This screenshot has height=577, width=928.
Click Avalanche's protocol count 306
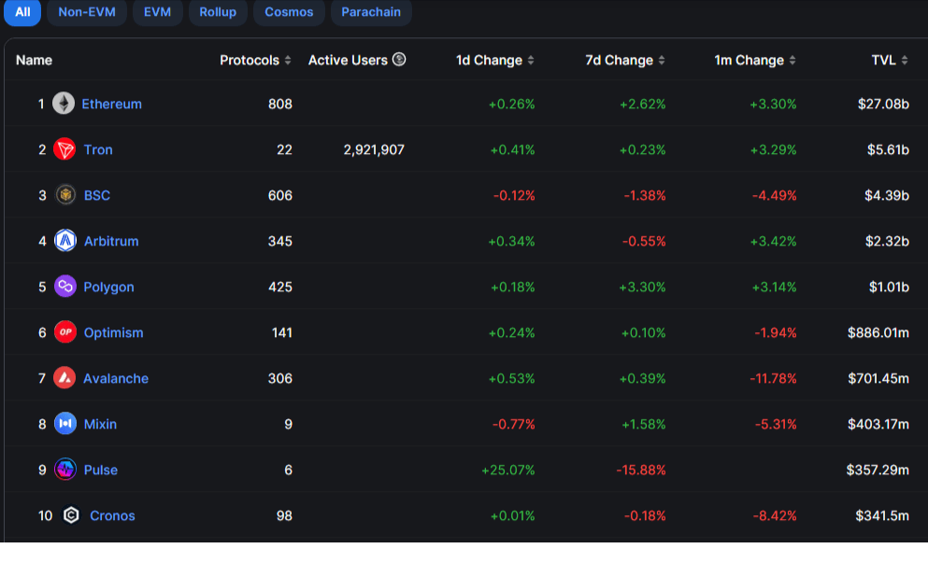280,378
